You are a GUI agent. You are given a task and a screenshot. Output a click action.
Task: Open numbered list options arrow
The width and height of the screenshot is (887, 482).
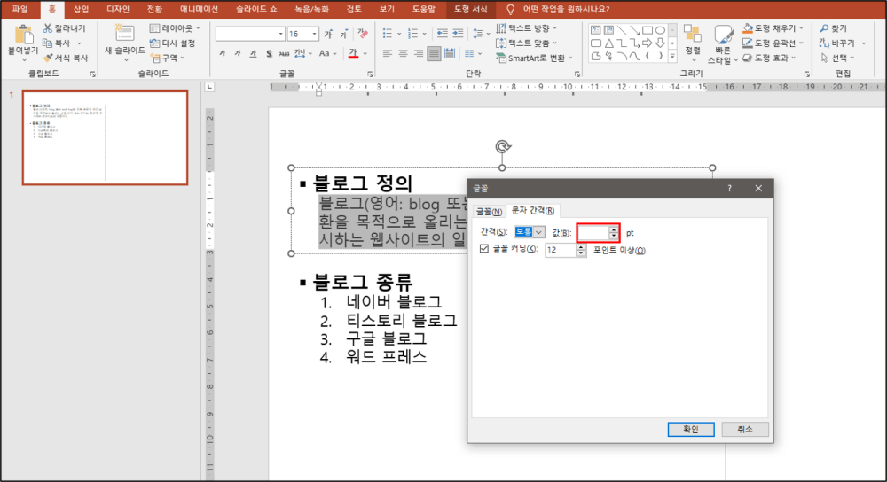click(x=425, y=35)
